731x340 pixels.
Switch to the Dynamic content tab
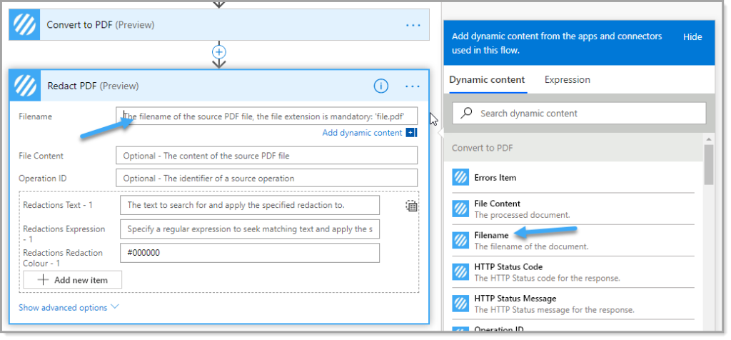487,80
